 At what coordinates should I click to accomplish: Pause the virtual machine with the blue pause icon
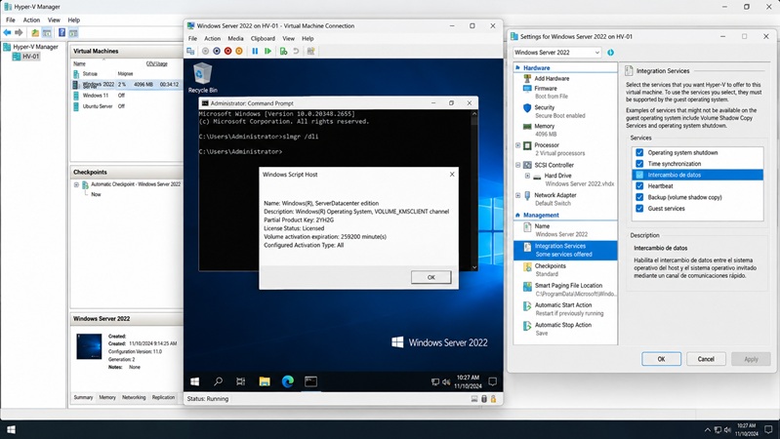pyautogui.click(x=255, y=51)
